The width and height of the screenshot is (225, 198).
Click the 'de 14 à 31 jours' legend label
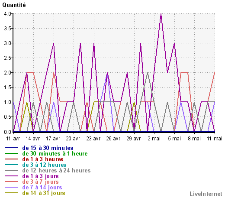pyautogui.click(x=44, y=193)
